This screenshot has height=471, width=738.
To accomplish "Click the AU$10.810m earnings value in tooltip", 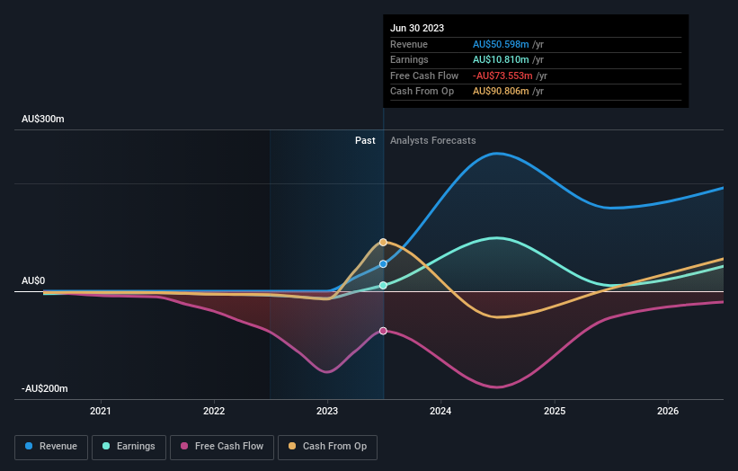I will [501, 59].
